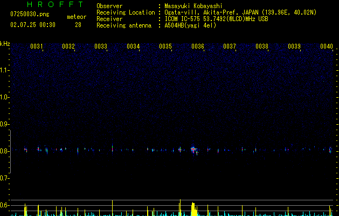Viewport: 339px width, 216px height.
Task: Click the kHz axis unit label
Action: pyautogui.click(x=5, y=44)
